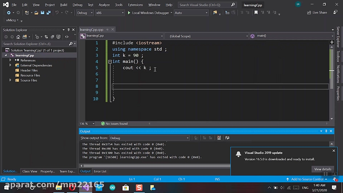This screenshot has width=343, height=193.
Task: Click Collapse All icon in Solution Explorer
Action: point(52,37)
